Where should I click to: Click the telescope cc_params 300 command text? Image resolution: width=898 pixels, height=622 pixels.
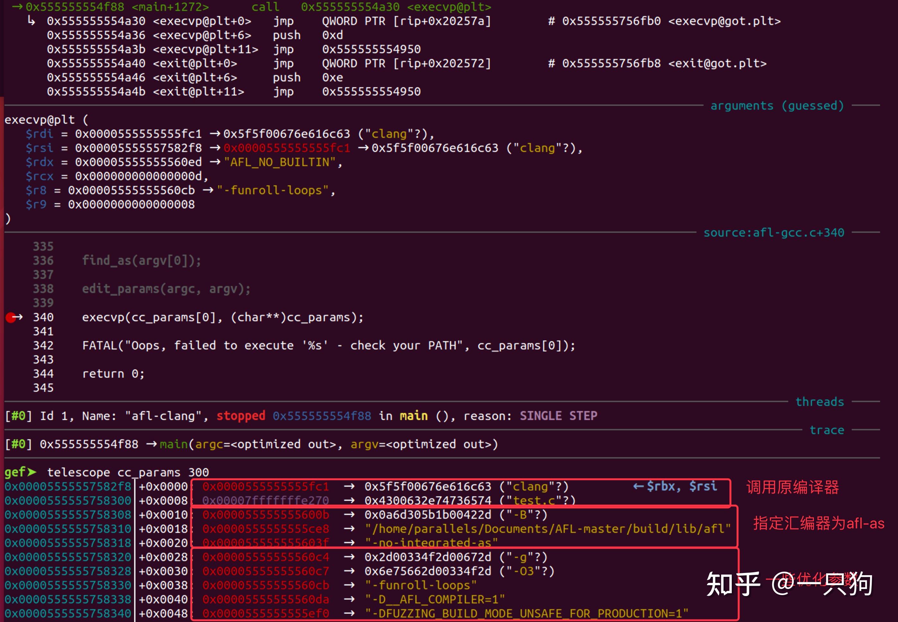pos(128,472)
